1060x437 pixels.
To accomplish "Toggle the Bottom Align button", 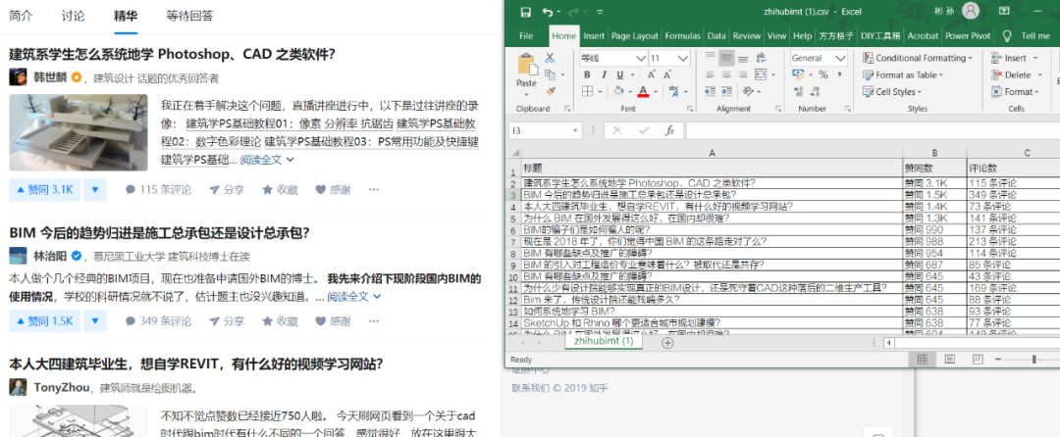I will pos(743,58).
